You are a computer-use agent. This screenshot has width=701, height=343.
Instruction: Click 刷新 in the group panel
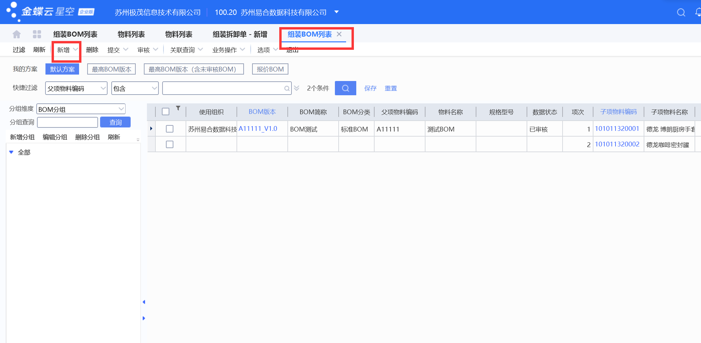114,137
